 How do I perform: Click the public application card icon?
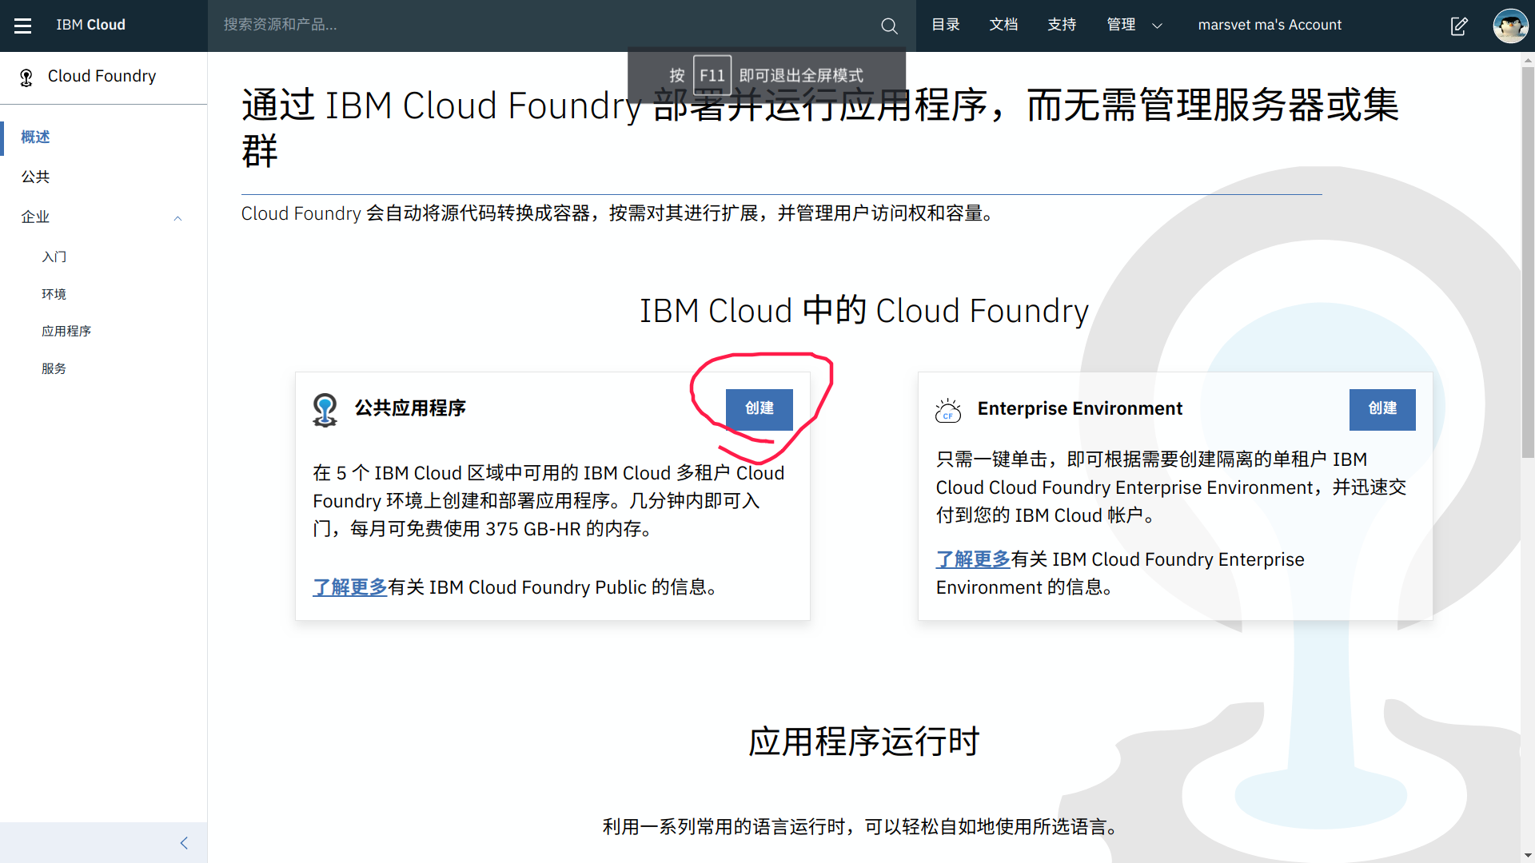[325, 409]
